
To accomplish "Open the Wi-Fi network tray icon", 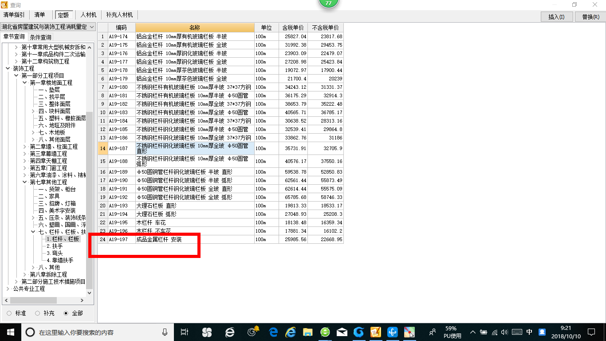I will (495, 332).
